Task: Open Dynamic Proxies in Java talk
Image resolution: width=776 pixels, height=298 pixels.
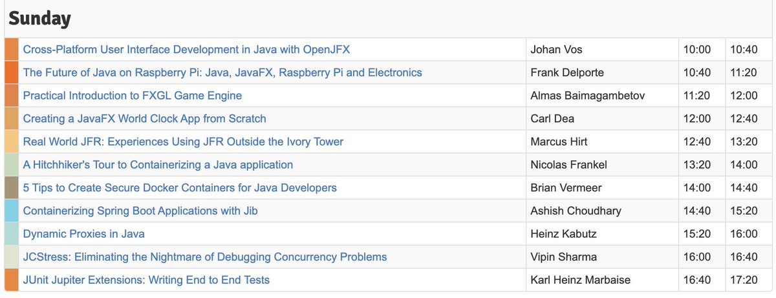Action: (84, 234)
